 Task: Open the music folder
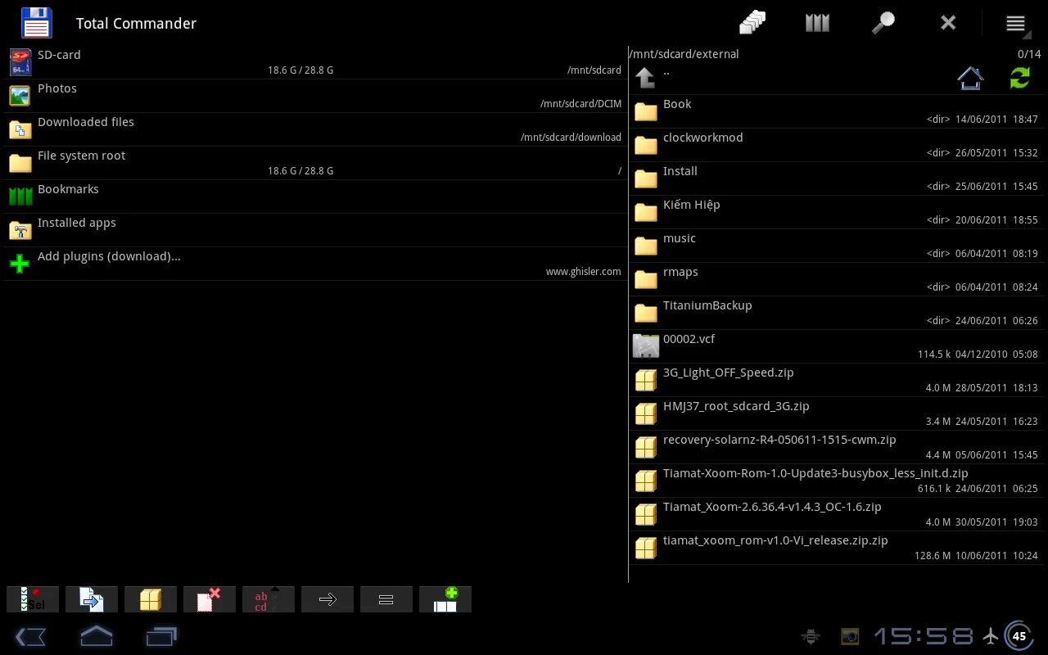[835, 246]
